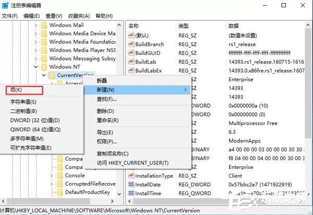Click the string icon beside BuildBranch
Screen dimensions: 313x215
pyautogui.click(x=131, y=44)
